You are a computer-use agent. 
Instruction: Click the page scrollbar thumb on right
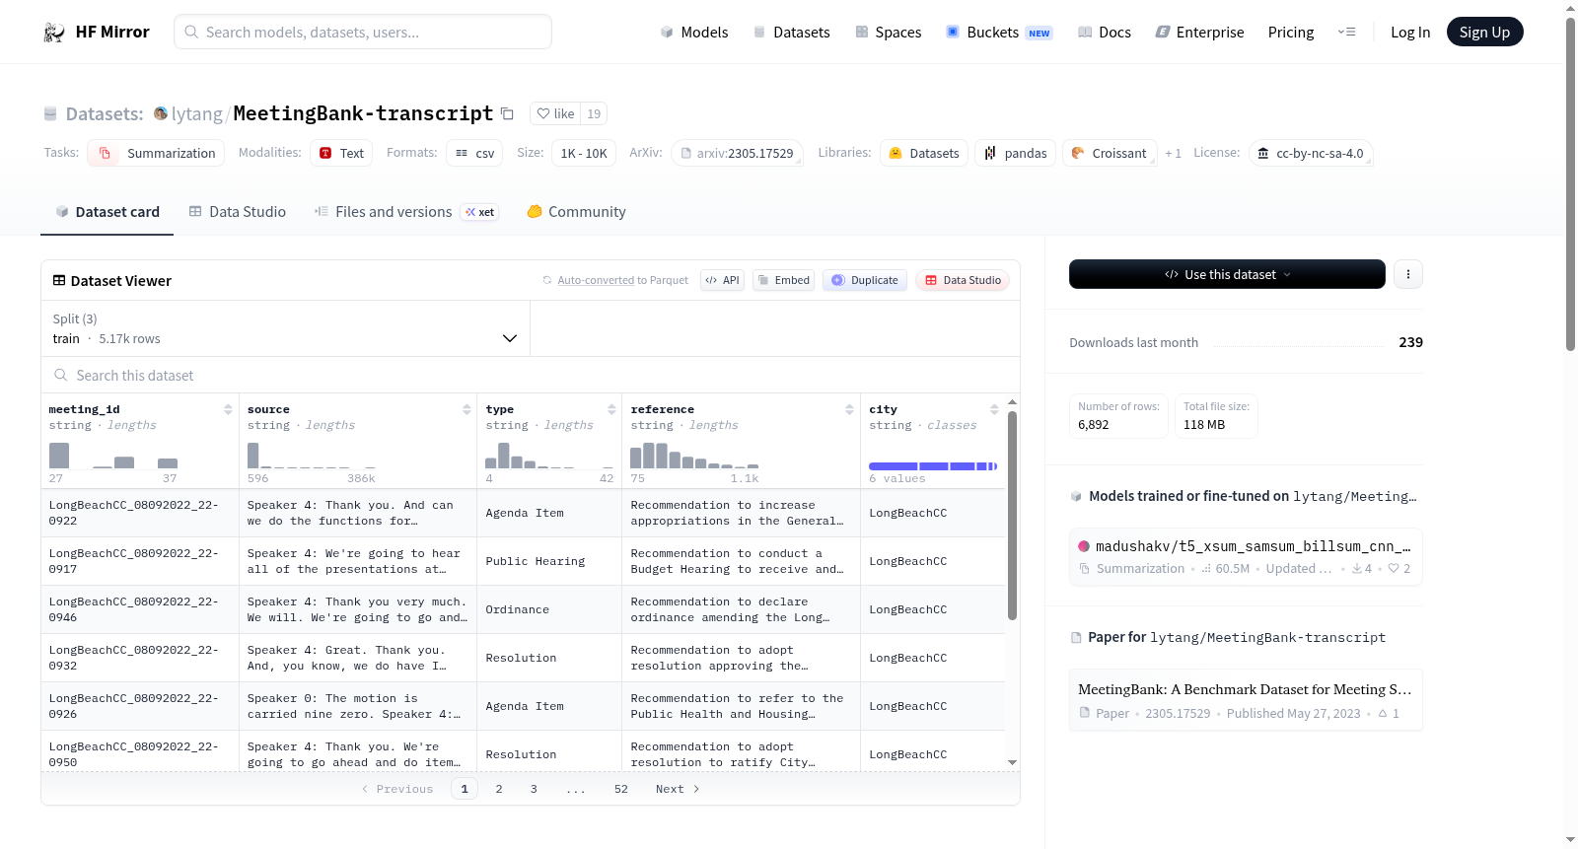point(1570,183)
